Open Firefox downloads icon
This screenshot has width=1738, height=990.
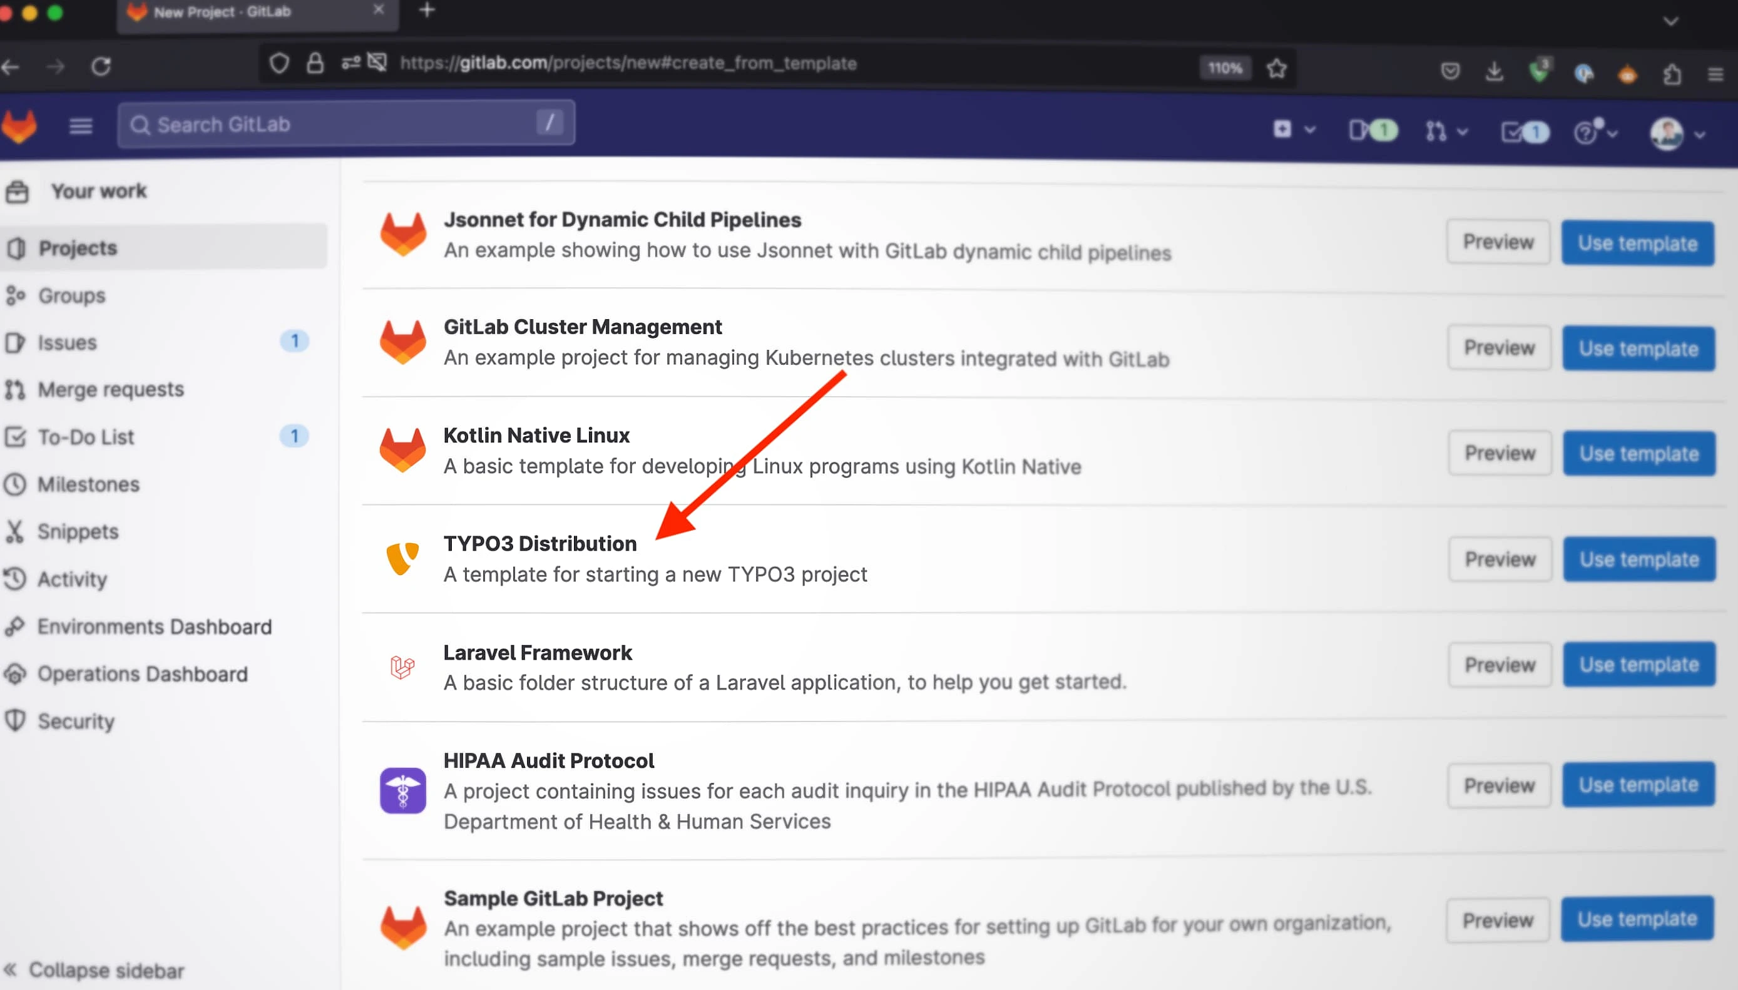pyautogui.click(x=1494, y=71)
